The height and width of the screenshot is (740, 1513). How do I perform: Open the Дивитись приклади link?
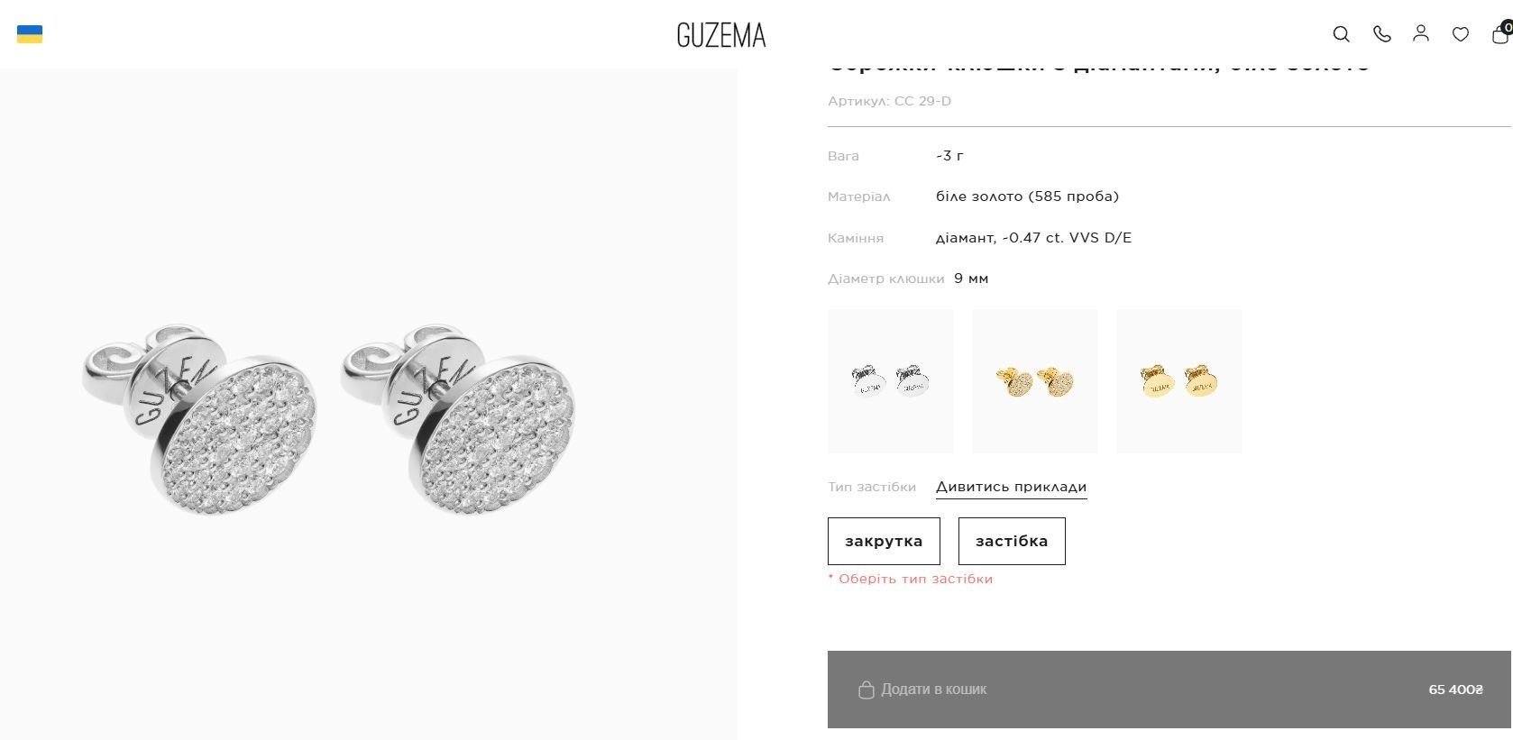(x=1011, y=487)
